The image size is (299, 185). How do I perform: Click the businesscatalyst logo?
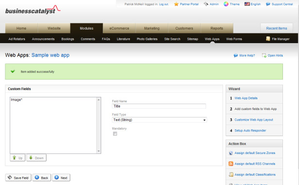pyautogui.click(x=33, y=10)
